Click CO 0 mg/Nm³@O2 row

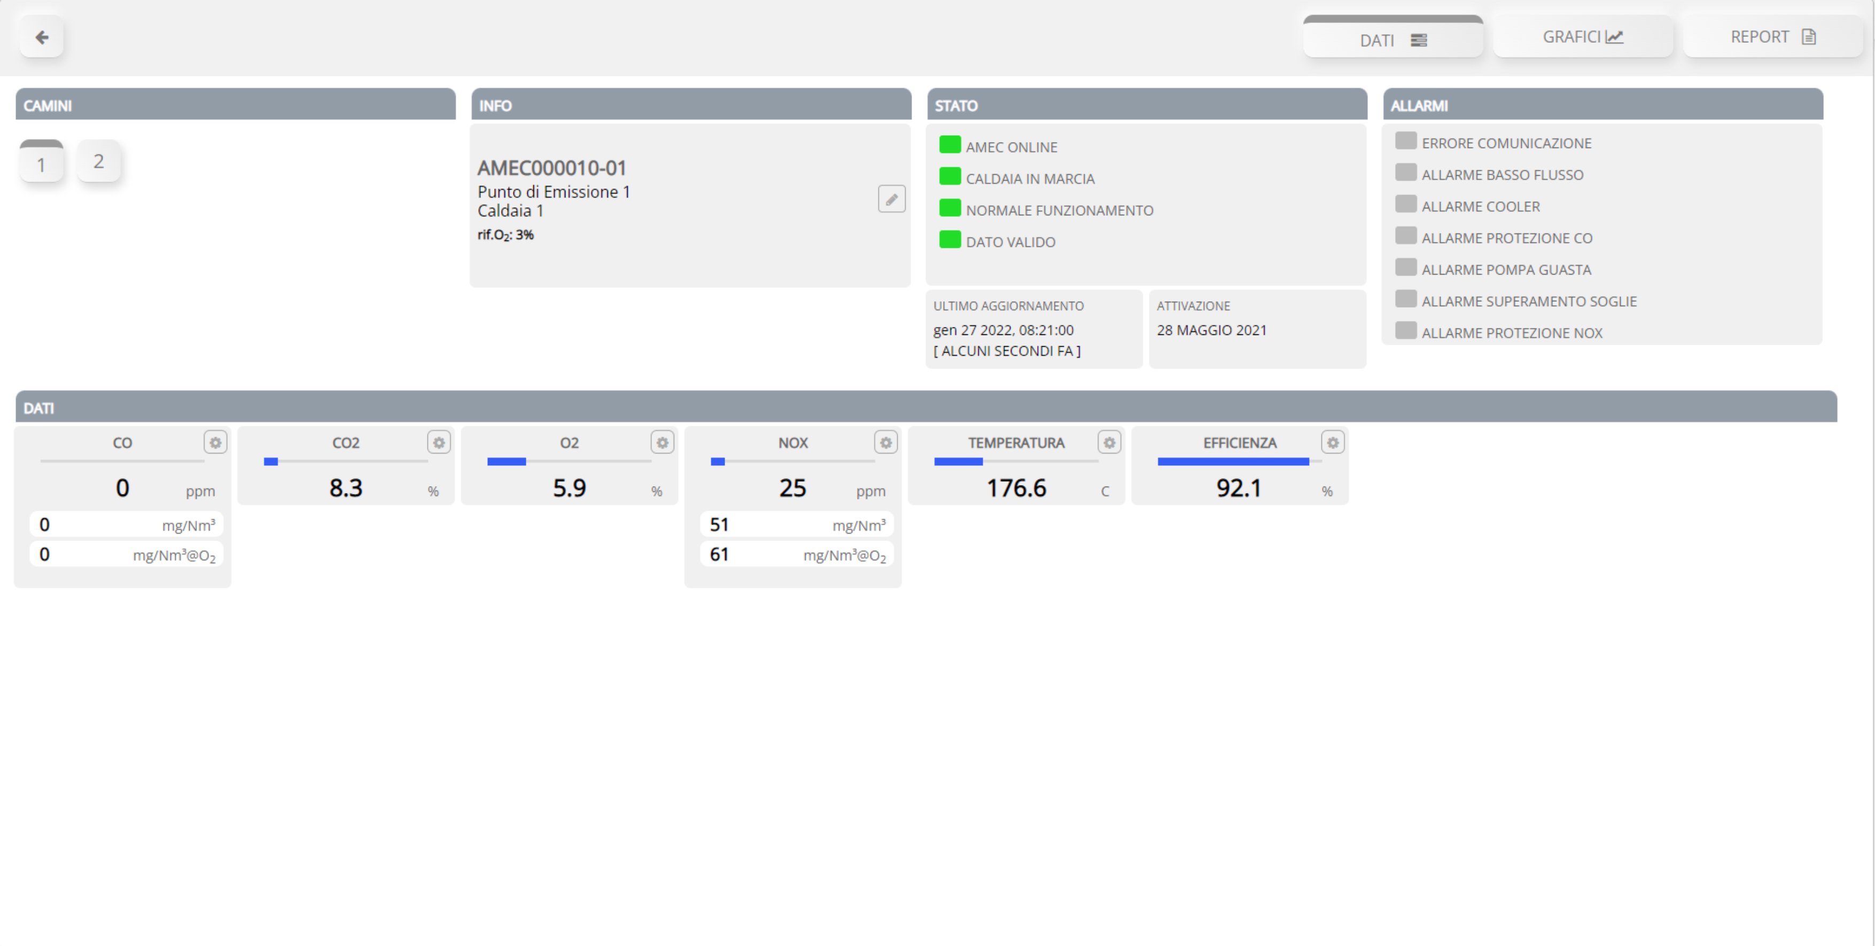coord(127,554)
